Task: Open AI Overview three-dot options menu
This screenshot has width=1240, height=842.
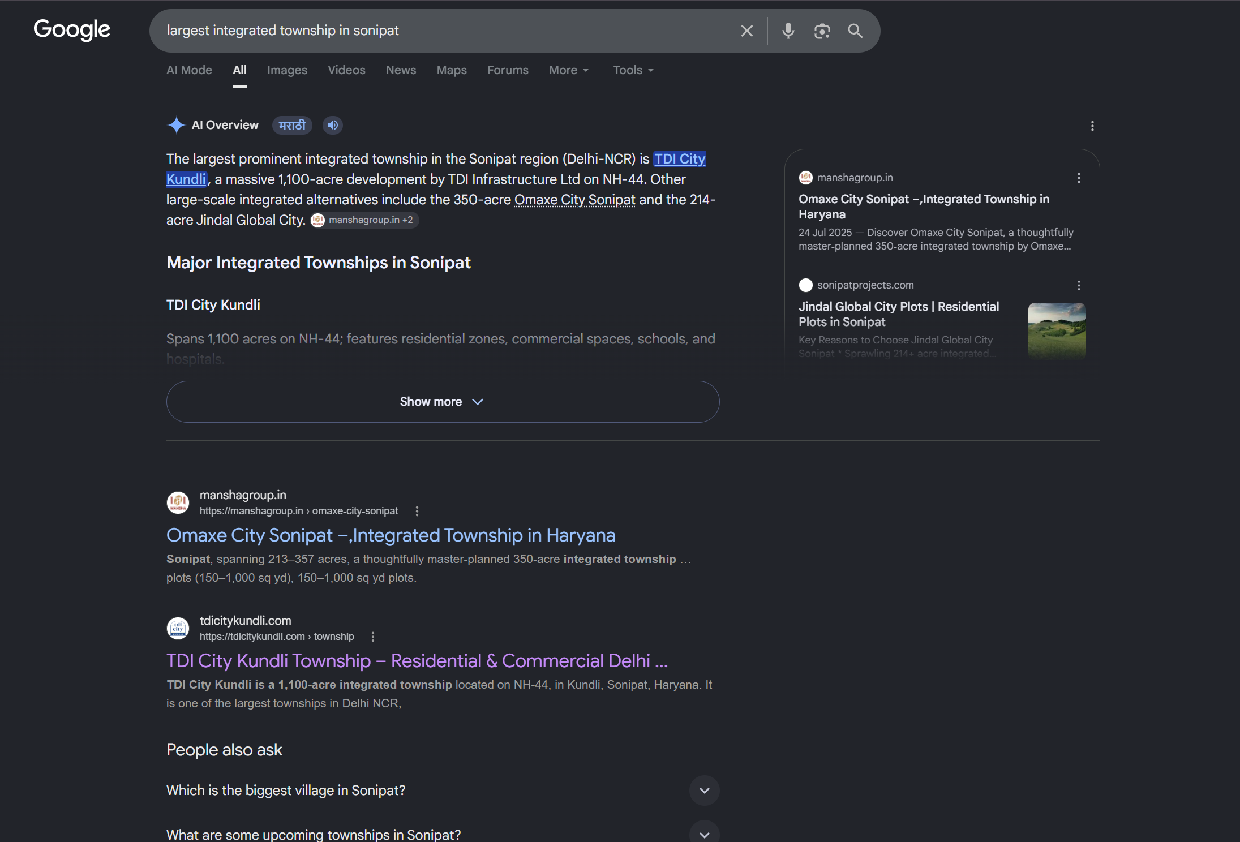Action: pos(1092,126)
